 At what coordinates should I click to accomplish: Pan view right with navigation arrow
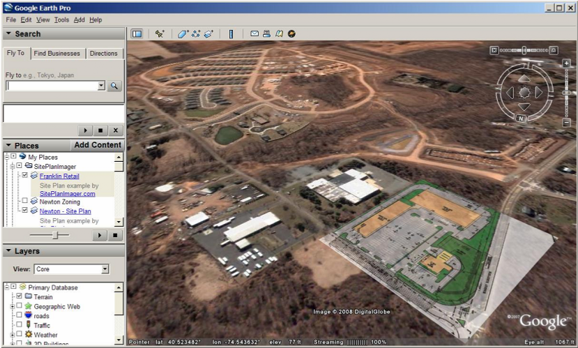538,93
